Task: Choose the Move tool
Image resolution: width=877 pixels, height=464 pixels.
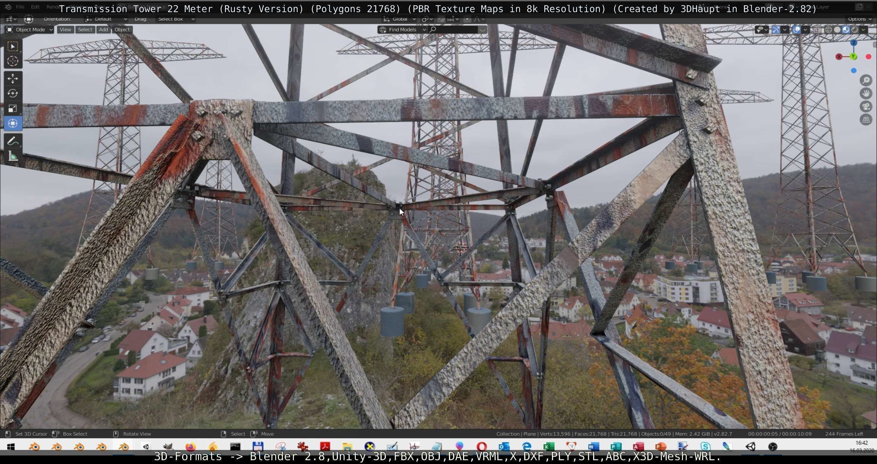Action: [x=13, y=79]
